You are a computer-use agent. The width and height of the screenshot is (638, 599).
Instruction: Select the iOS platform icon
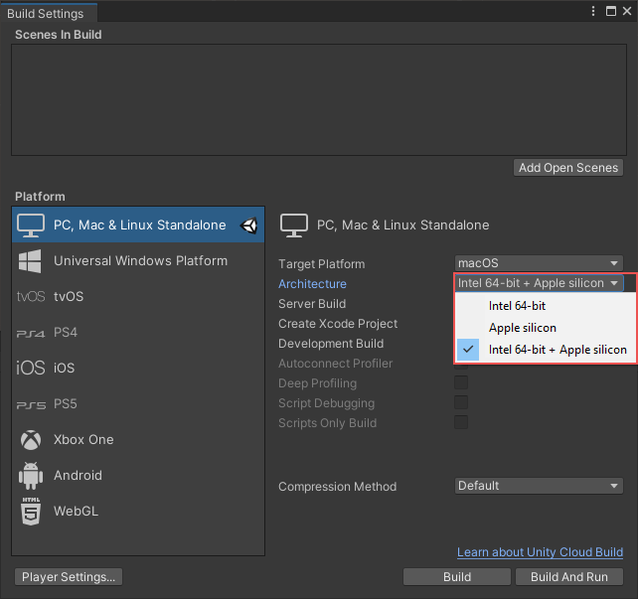pyautogui.click(x=31, y=369)
